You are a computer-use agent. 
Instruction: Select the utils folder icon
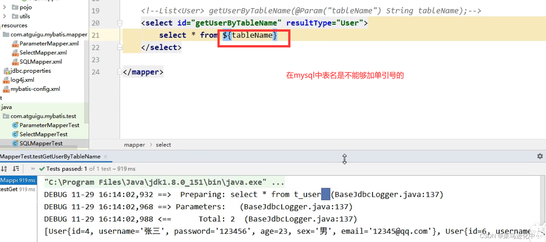pos(15,16)
